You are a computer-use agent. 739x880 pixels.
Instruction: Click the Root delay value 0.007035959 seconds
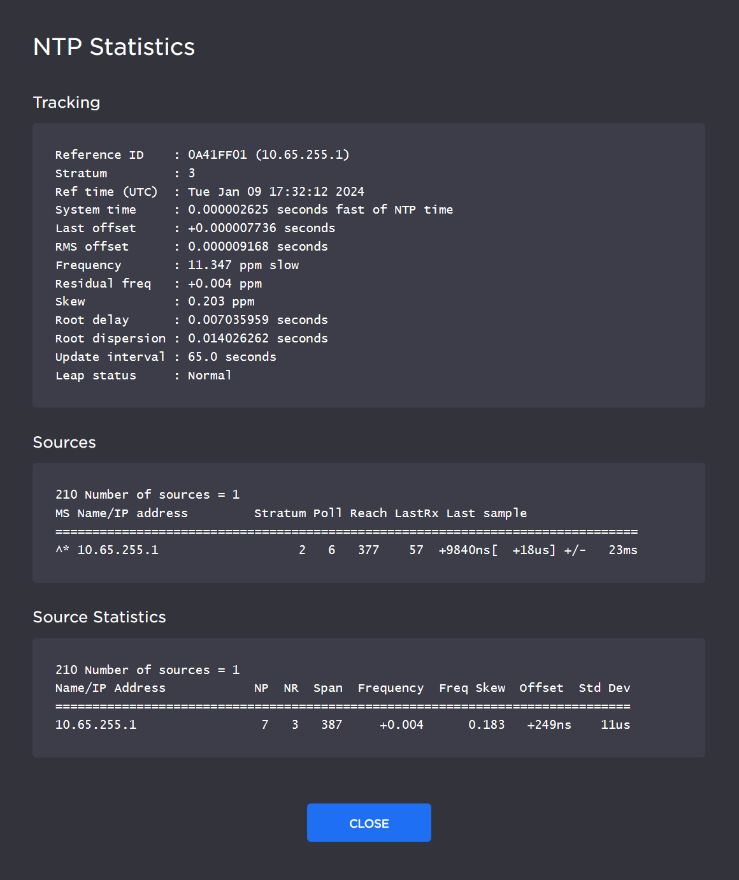tap(257, 320)
